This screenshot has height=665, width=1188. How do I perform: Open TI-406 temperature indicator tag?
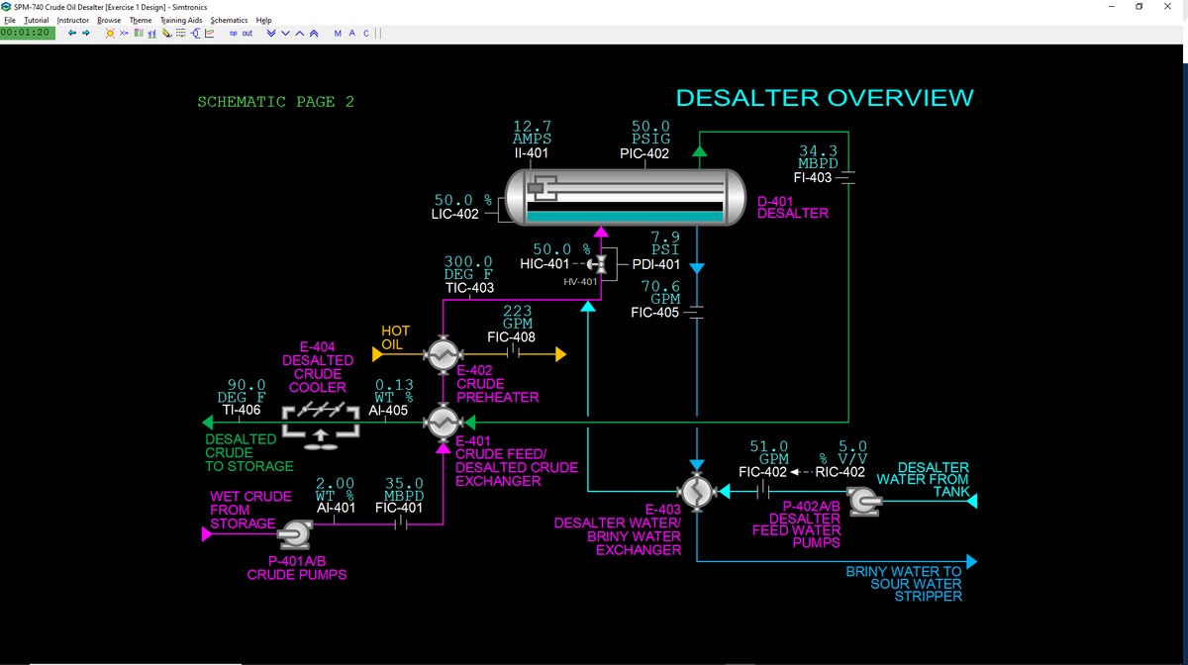(242, 410)
